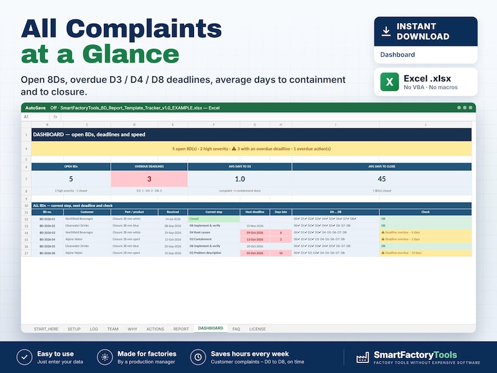Click the D2 Problem description cell
This screenshot has height=373, width=497.
click(x=214, y=253)
